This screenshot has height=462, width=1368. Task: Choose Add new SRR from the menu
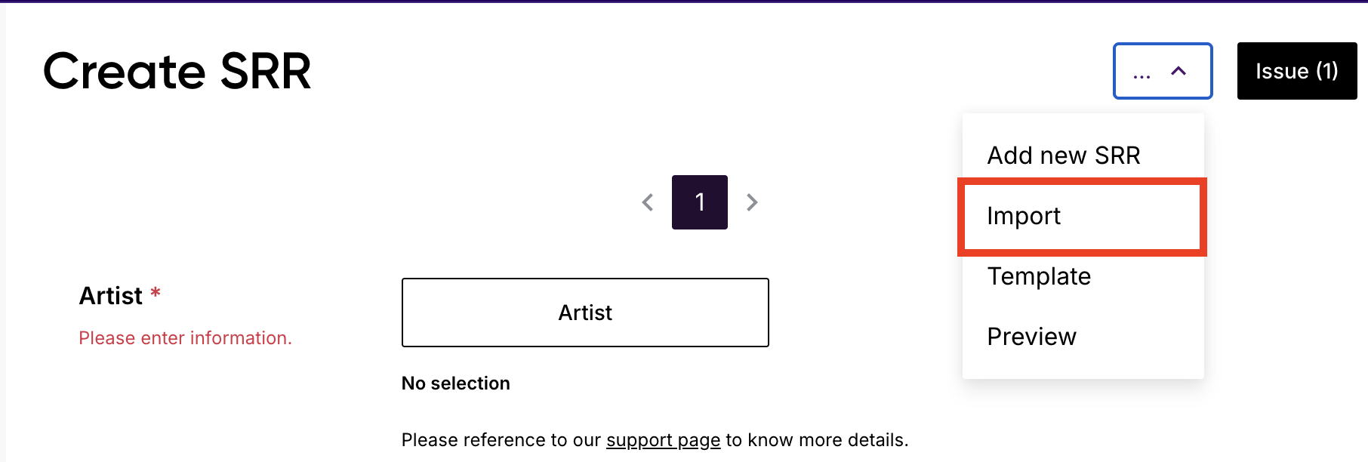pos(1064,156)
